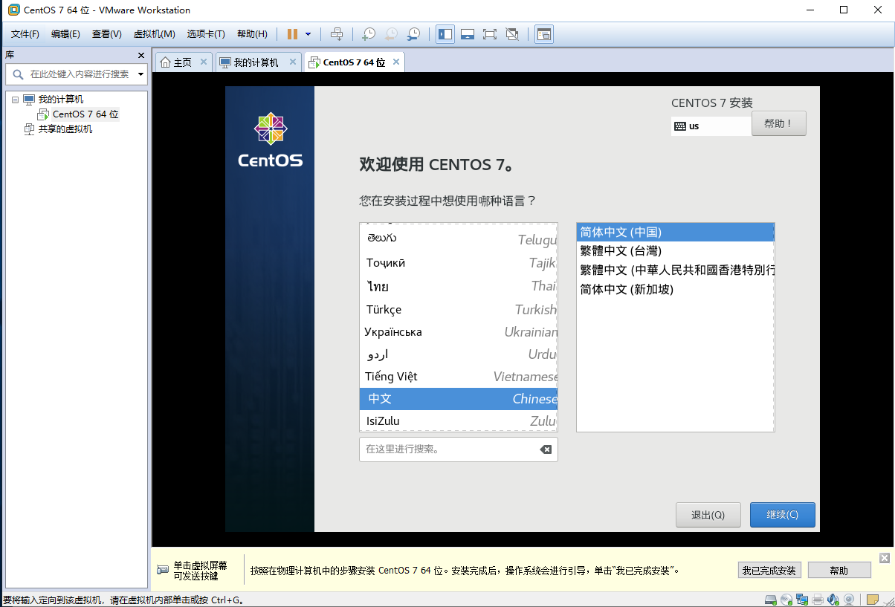Select Tajik (Тоҷикӣ) language
This screenshot has height=607, width=895.
(x=459, y=263)
